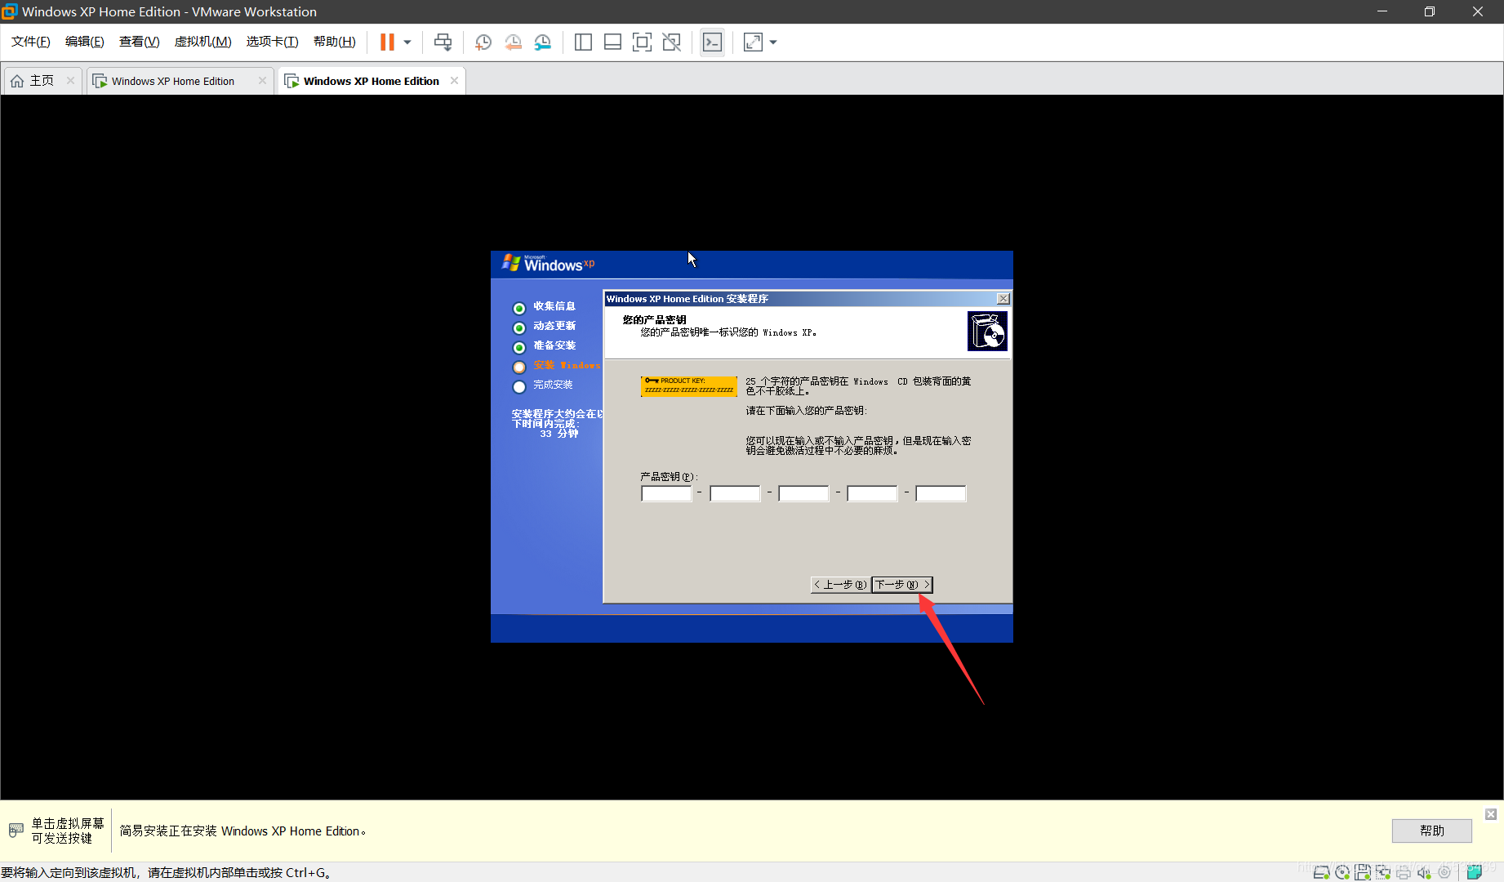Click the network adapter status icon
Viewport: 1504px width, 882px height.
click(1382, 873)
